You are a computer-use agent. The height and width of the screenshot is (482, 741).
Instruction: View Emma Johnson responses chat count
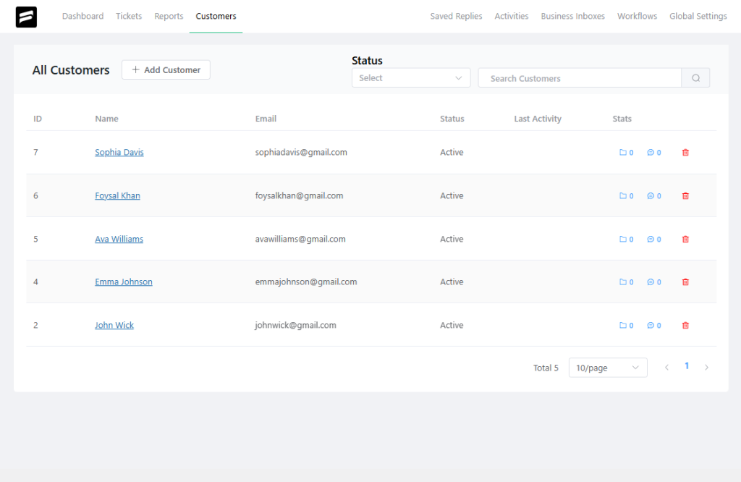point(654,282)
